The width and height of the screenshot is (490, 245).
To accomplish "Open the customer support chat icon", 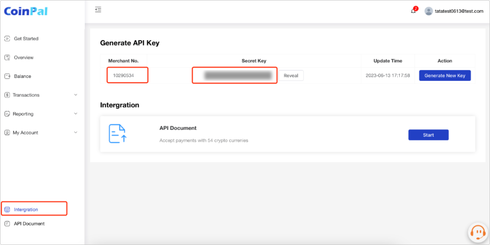I will (477, 232).
